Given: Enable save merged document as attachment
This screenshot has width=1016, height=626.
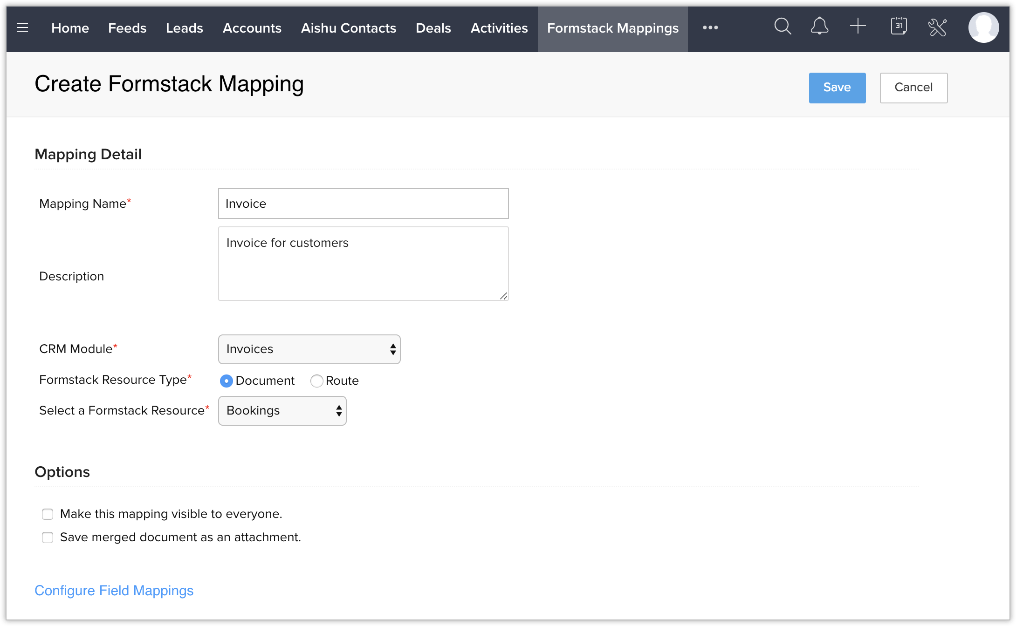Looking at the screenshot, I should [x=48, y=538].
